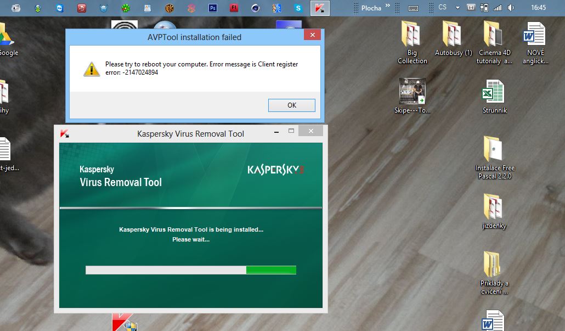Image resolution: width=565 pixels, height=331 pixels.
Task: Click the Kaspersky Virus Removal Tool title bar icon
Action: tap(65, 133)
